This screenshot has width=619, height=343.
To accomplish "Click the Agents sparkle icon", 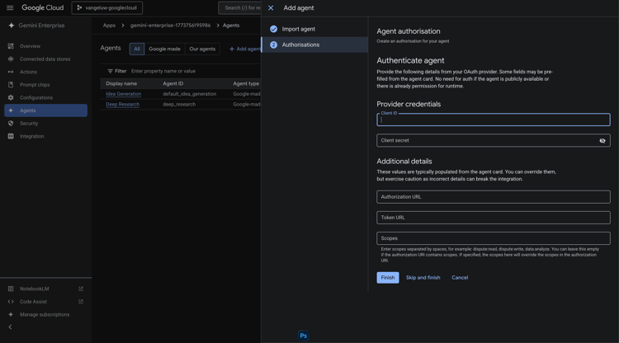I will (x=11, y=110).
